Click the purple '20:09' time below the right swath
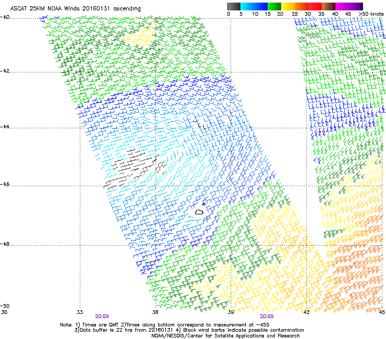Screen dimensions: 386x339 pyautogui.click(x=267, y=317)
